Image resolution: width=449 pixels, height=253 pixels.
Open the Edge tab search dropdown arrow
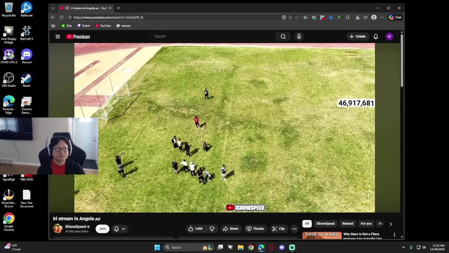point(53,8)
